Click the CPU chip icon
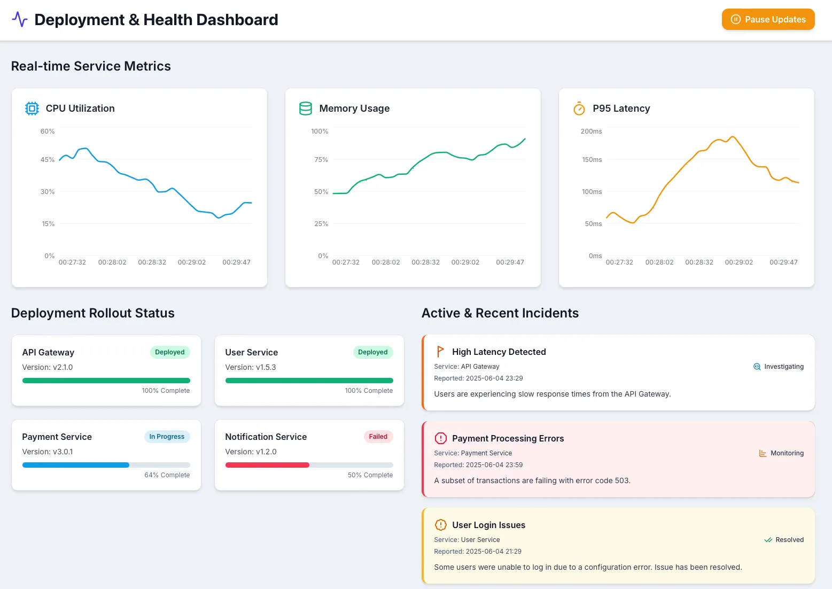 click(32, 108)
